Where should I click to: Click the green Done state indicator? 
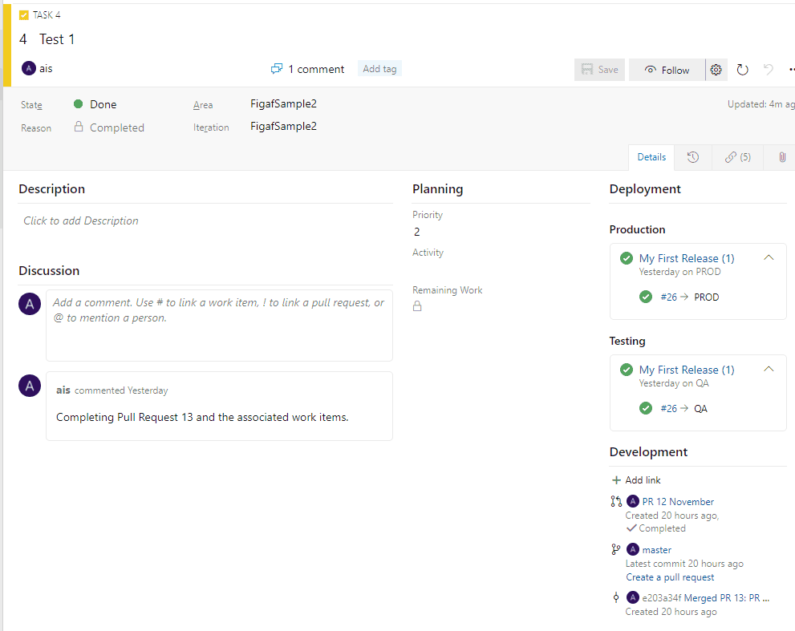pyautogui.click(x=78, y=104)
